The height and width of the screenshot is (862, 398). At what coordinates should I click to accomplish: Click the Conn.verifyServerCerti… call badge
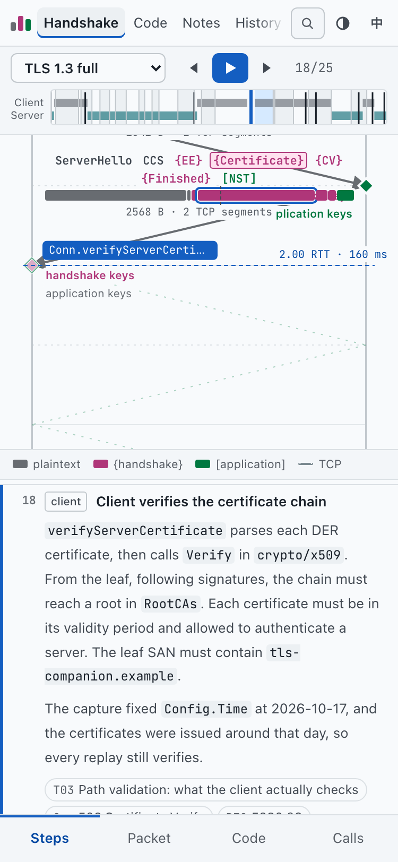coord(130,250)
